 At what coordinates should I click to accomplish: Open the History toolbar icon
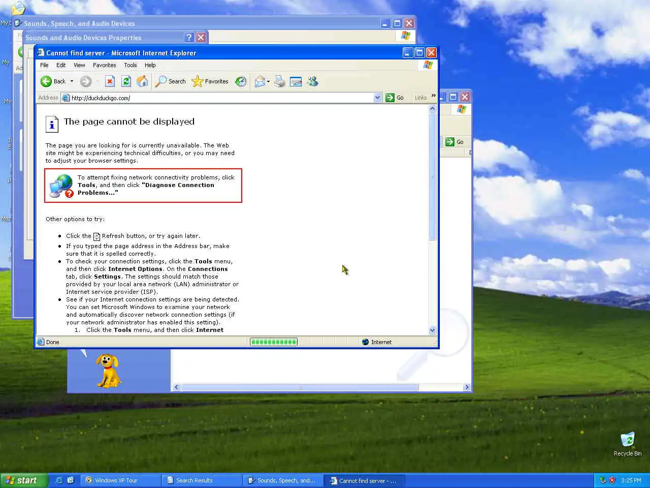coord(241,81)
